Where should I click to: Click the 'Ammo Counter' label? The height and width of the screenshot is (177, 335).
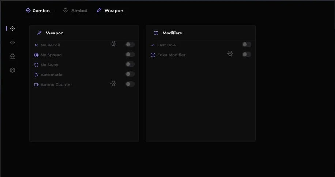coord(56,84)
